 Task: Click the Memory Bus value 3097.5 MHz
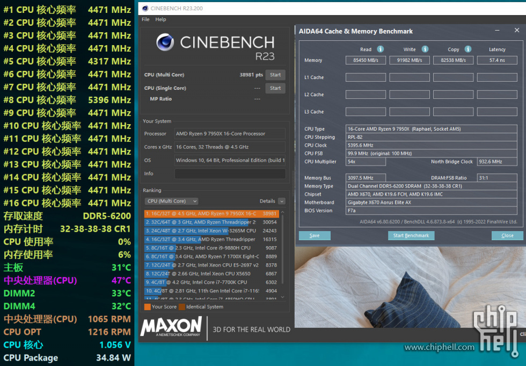pos(366,178)
